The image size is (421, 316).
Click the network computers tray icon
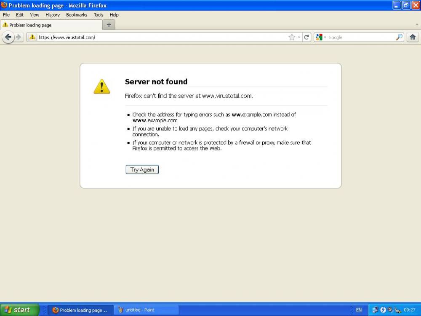[375, 310]
